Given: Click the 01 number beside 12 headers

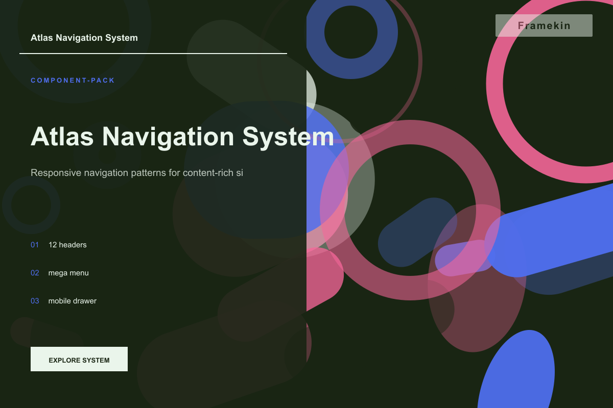Looking at the screenshot, I should (x=35, y=245).
